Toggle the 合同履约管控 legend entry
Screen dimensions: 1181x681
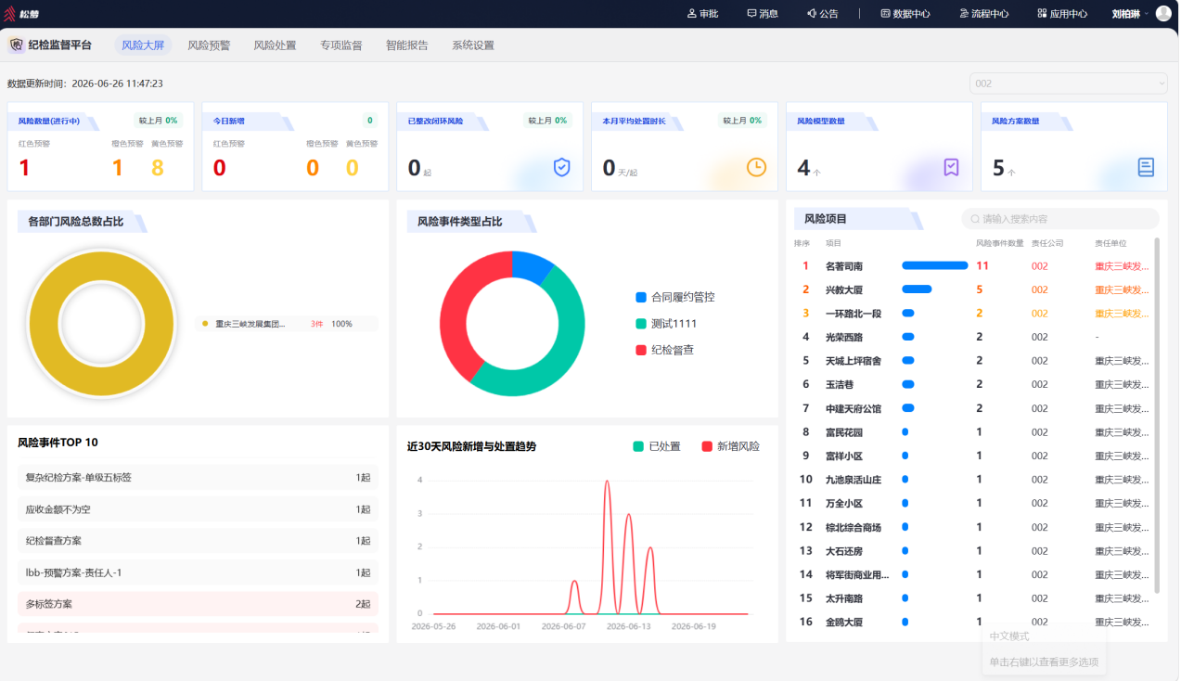tap(675, 297)
